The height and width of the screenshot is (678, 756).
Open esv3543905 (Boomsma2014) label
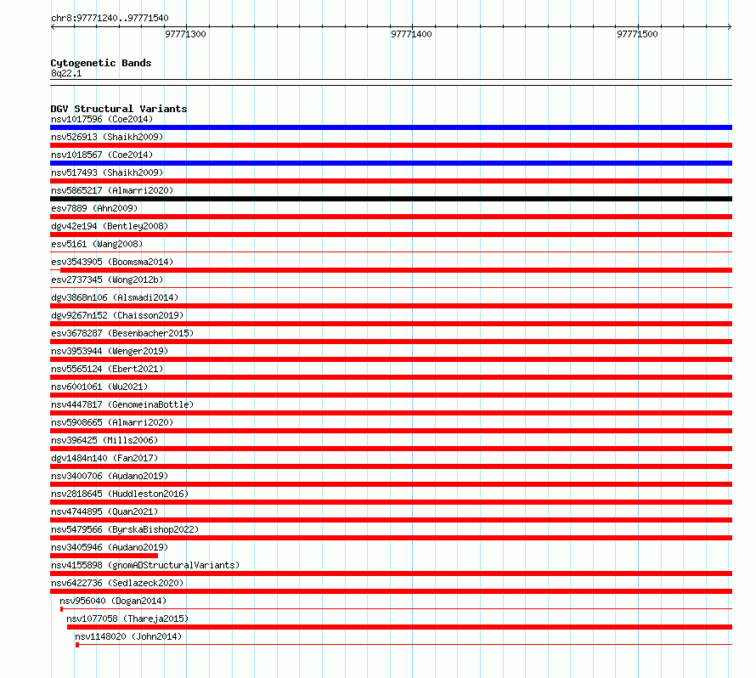(x=112, y=262)
